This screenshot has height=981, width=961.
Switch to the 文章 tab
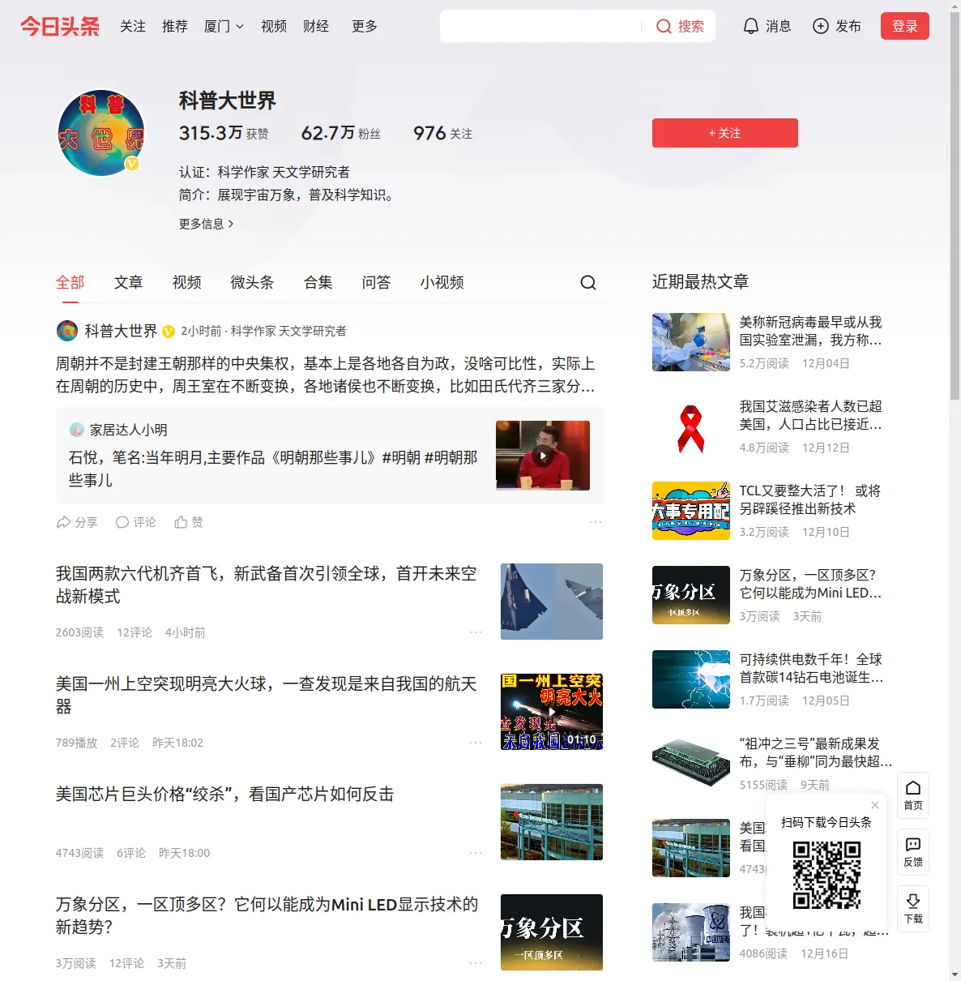click(129, 282)
